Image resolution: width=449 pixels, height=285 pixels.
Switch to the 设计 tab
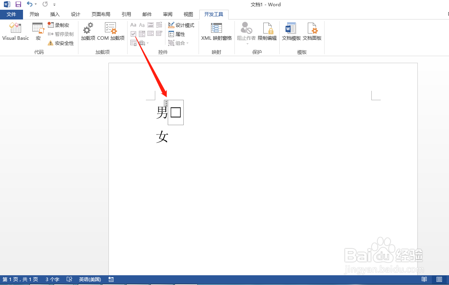coord(76,14)
